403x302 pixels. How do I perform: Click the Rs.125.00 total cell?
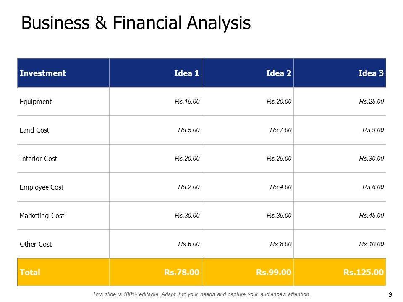(x=364, y=272)
